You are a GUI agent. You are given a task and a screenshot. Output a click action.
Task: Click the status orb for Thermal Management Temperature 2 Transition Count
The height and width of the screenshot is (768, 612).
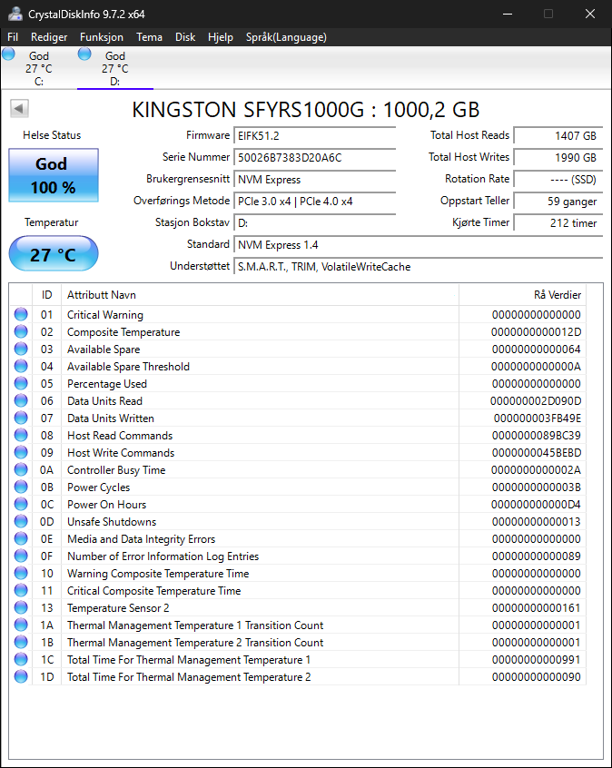pos(21,642)
